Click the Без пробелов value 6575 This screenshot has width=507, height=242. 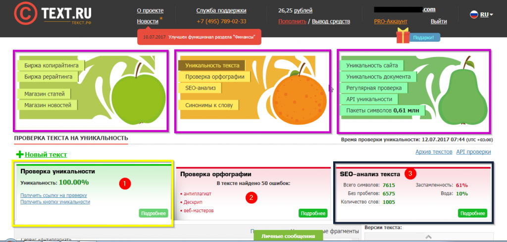[x=389, y=194]
